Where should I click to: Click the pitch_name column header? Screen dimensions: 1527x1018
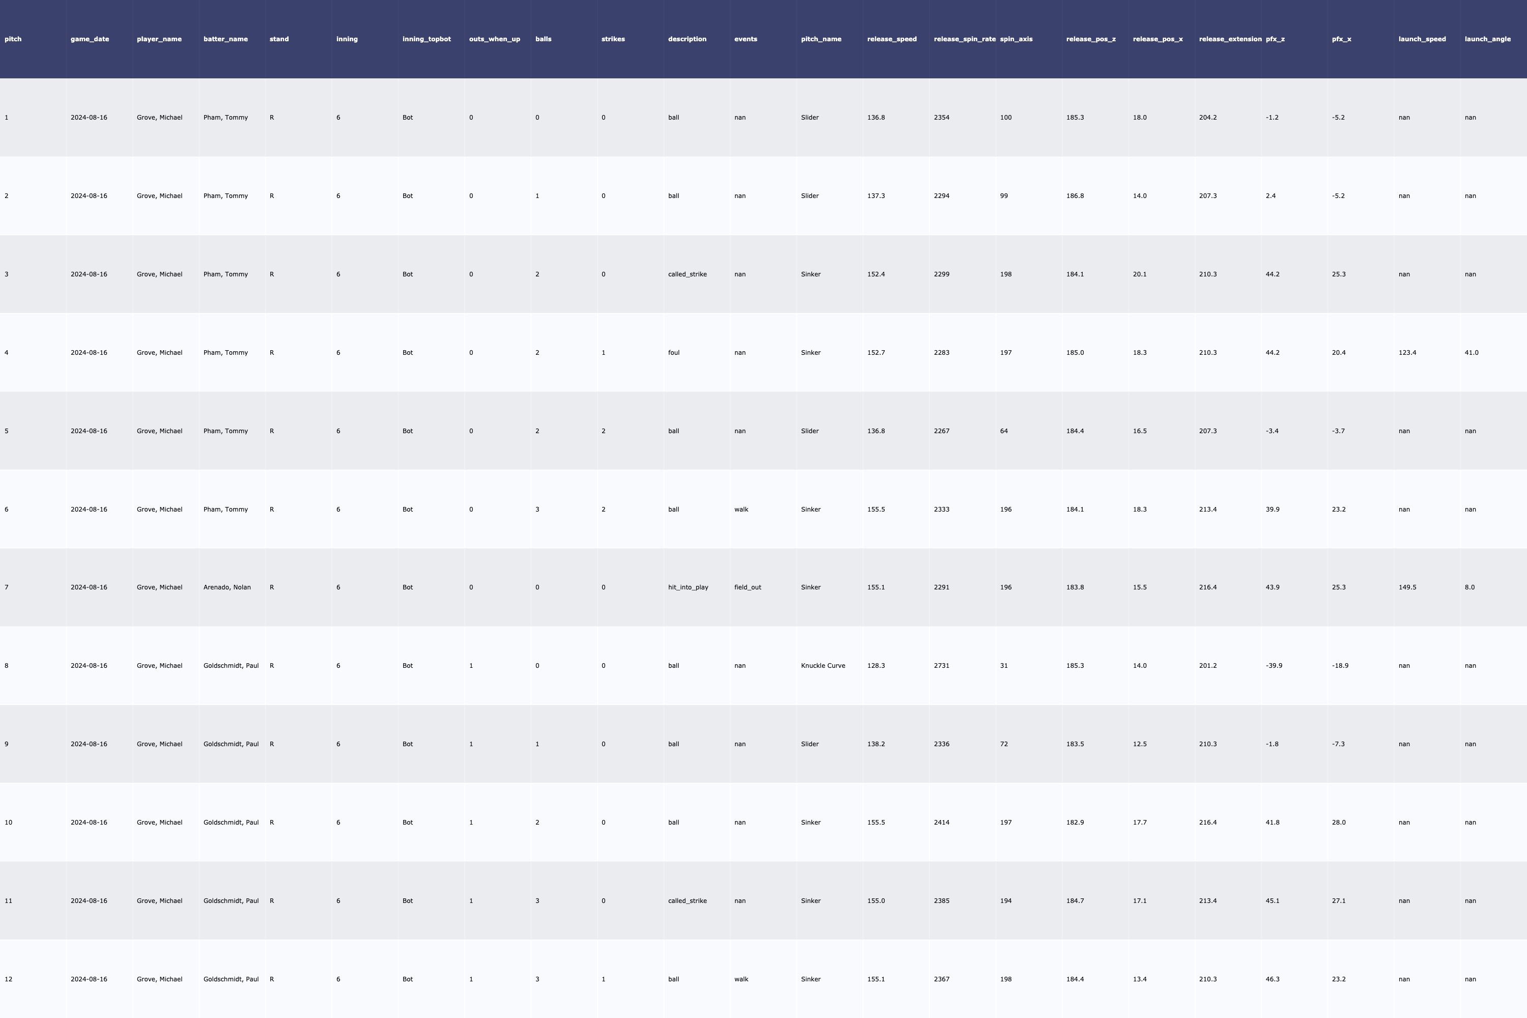click(821, 39)
